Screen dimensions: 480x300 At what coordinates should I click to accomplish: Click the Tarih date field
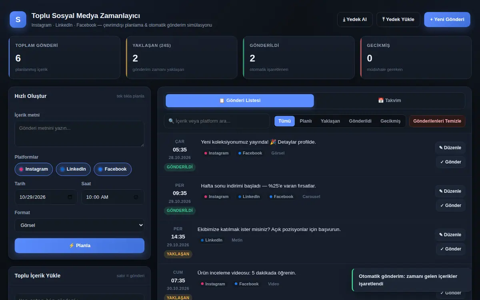tap(46, 197)
